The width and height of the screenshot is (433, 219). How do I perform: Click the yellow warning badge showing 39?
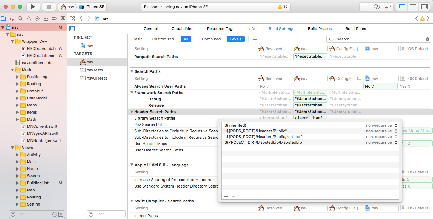(x=283, y=7)
